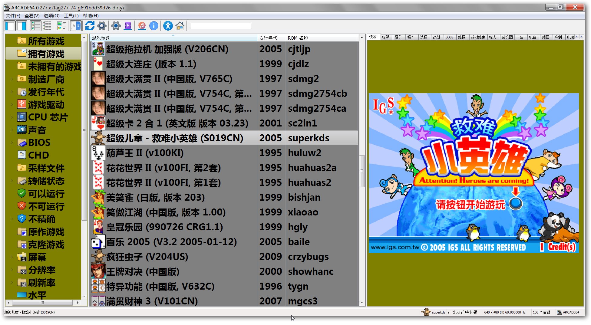Expand the CPU 芯片 tree node

pyautogui.click(x=12, y=117)
